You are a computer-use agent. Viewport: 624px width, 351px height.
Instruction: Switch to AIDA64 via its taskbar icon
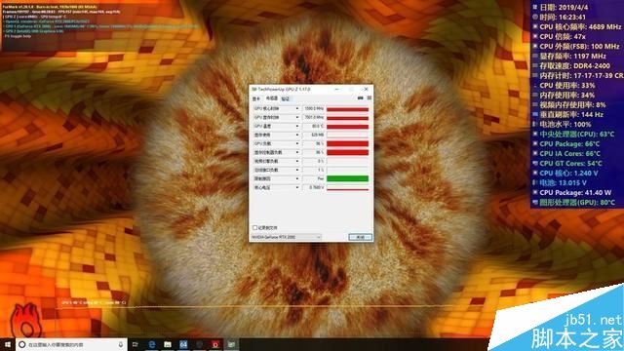click(x=183, y=344)
